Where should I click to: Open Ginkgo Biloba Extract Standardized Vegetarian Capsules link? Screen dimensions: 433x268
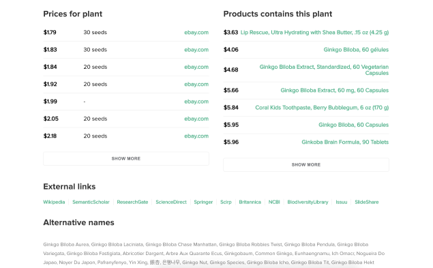coord(324,70)
